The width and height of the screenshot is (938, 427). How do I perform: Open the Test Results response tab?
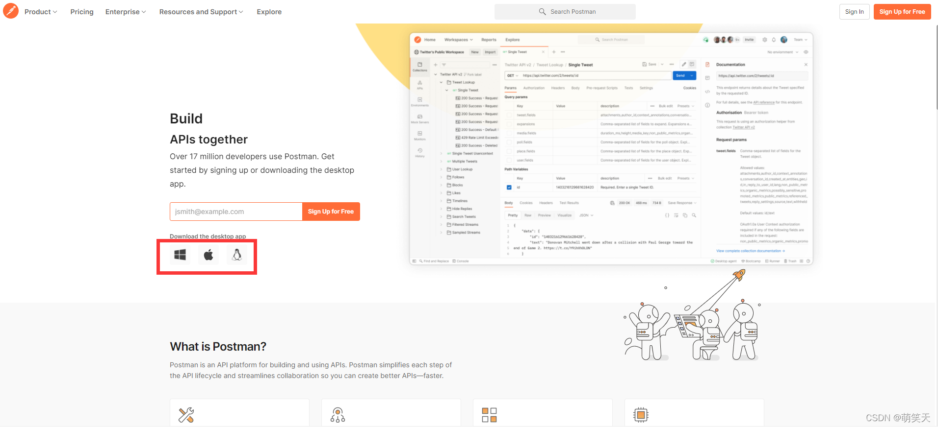pyautogui.click(x=569, y=203)
